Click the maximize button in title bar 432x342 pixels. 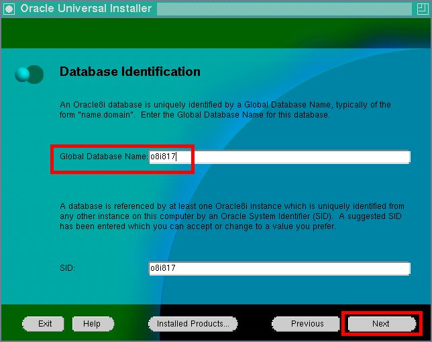click(423, 9)
